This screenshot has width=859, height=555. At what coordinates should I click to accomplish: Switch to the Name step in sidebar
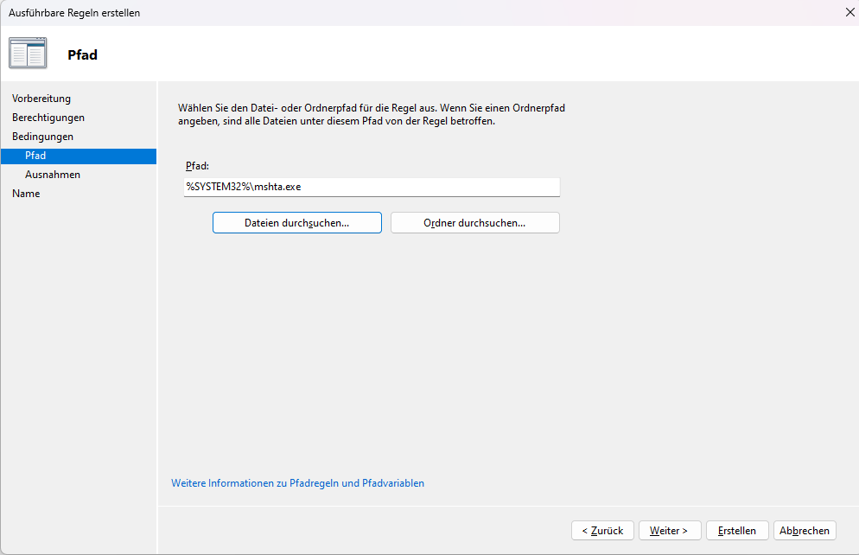(26, 194)
